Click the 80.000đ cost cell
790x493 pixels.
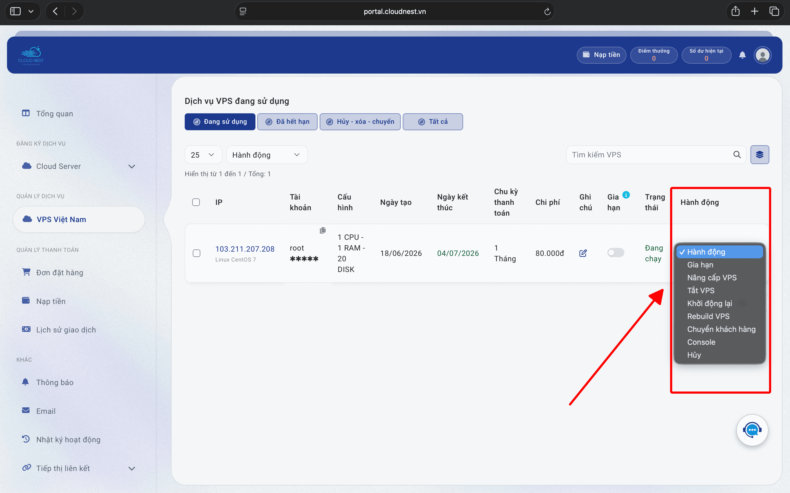click(549, 253)
